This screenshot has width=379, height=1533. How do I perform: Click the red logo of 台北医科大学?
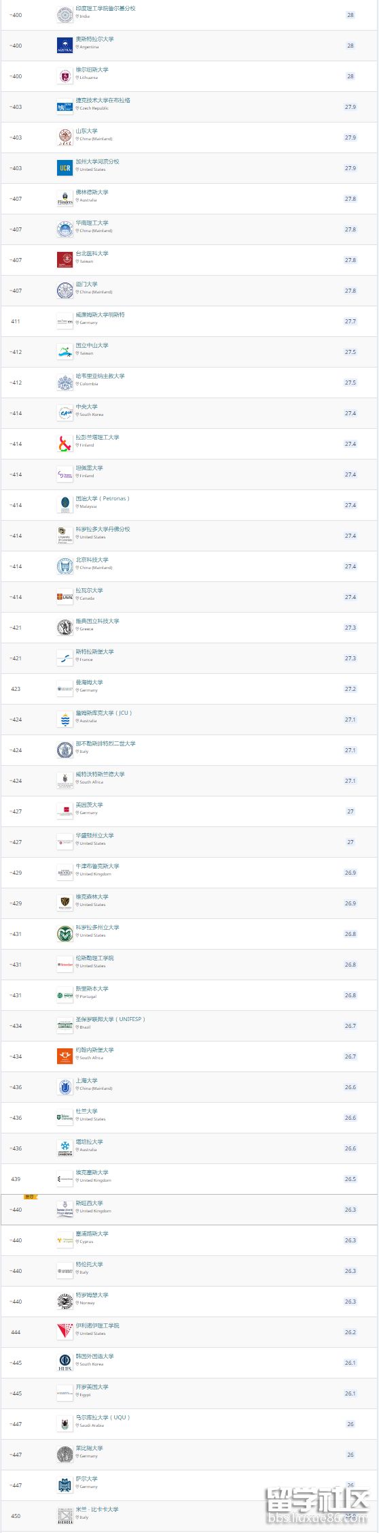(65, 259)
